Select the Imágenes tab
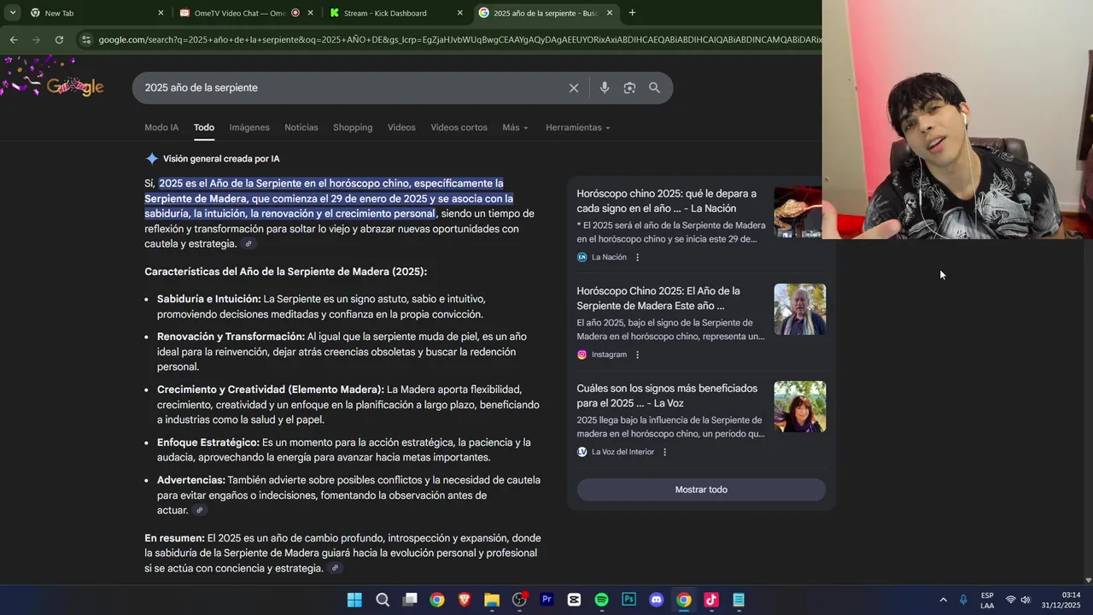The image size is (1093, 615). point(249,127)
